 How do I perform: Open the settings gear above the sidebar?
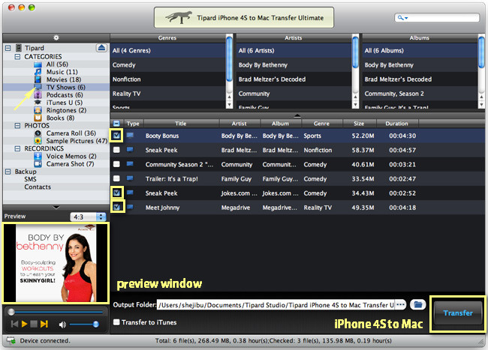click(56, 37)
